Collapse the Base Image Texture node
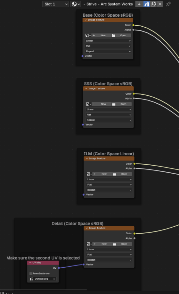The height and width of the screenshot is (294, 179). (x=86, y=20)
